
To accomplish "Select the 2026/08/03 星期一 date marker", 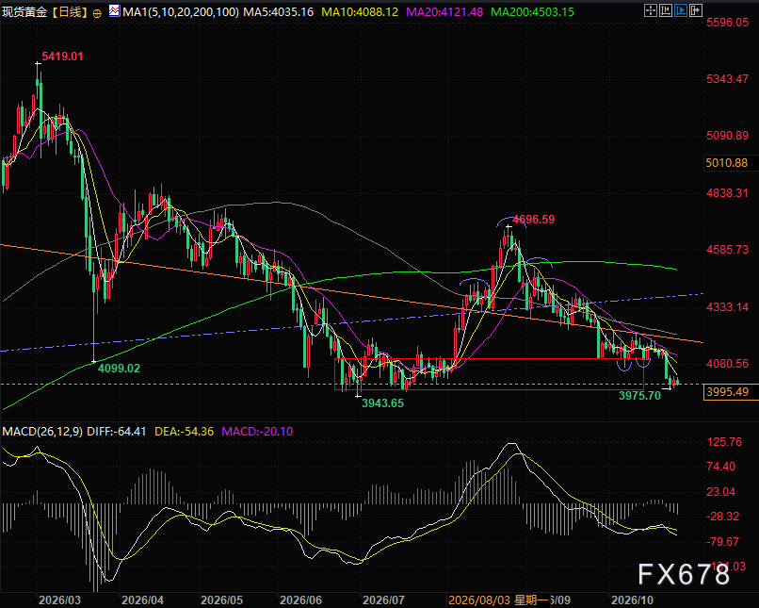I will 497,600.
